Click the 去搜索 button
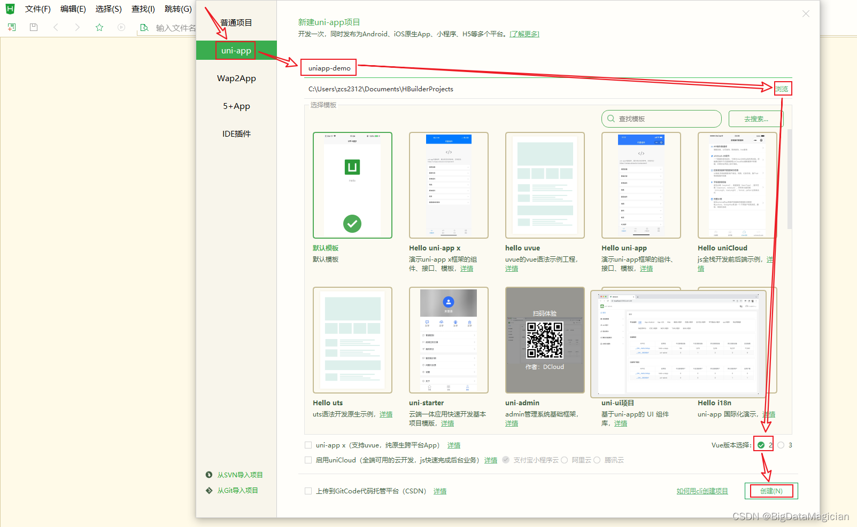The width and height of the screenshot is (857, 527). (756, 119)
